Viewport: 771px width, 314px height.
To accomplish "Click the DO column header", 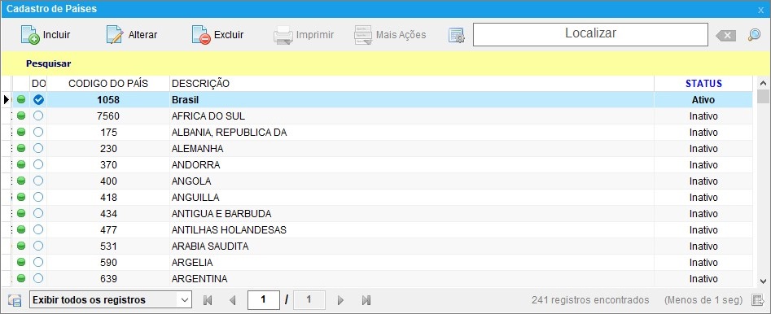I will pyautogui.click(x=39, y=84).
